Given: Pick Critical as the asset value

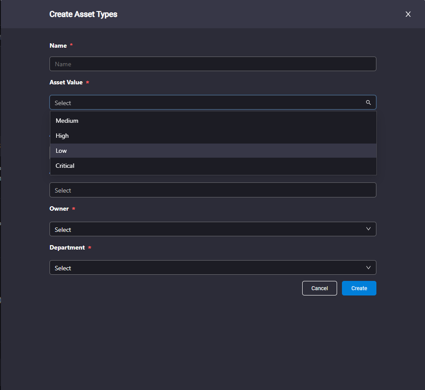Looking at the screenshot, I should click(213, 166).
